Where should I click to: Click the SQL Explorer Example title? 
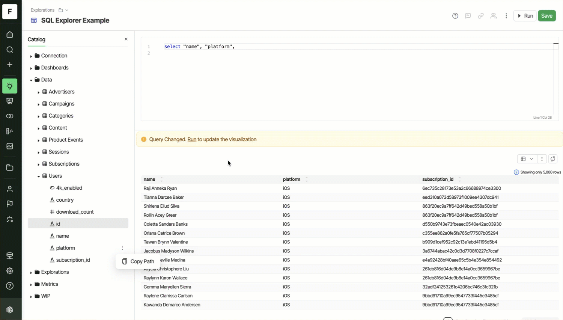pos(75,20)
